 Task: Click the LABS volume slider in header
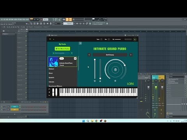[x=118, y=39]
